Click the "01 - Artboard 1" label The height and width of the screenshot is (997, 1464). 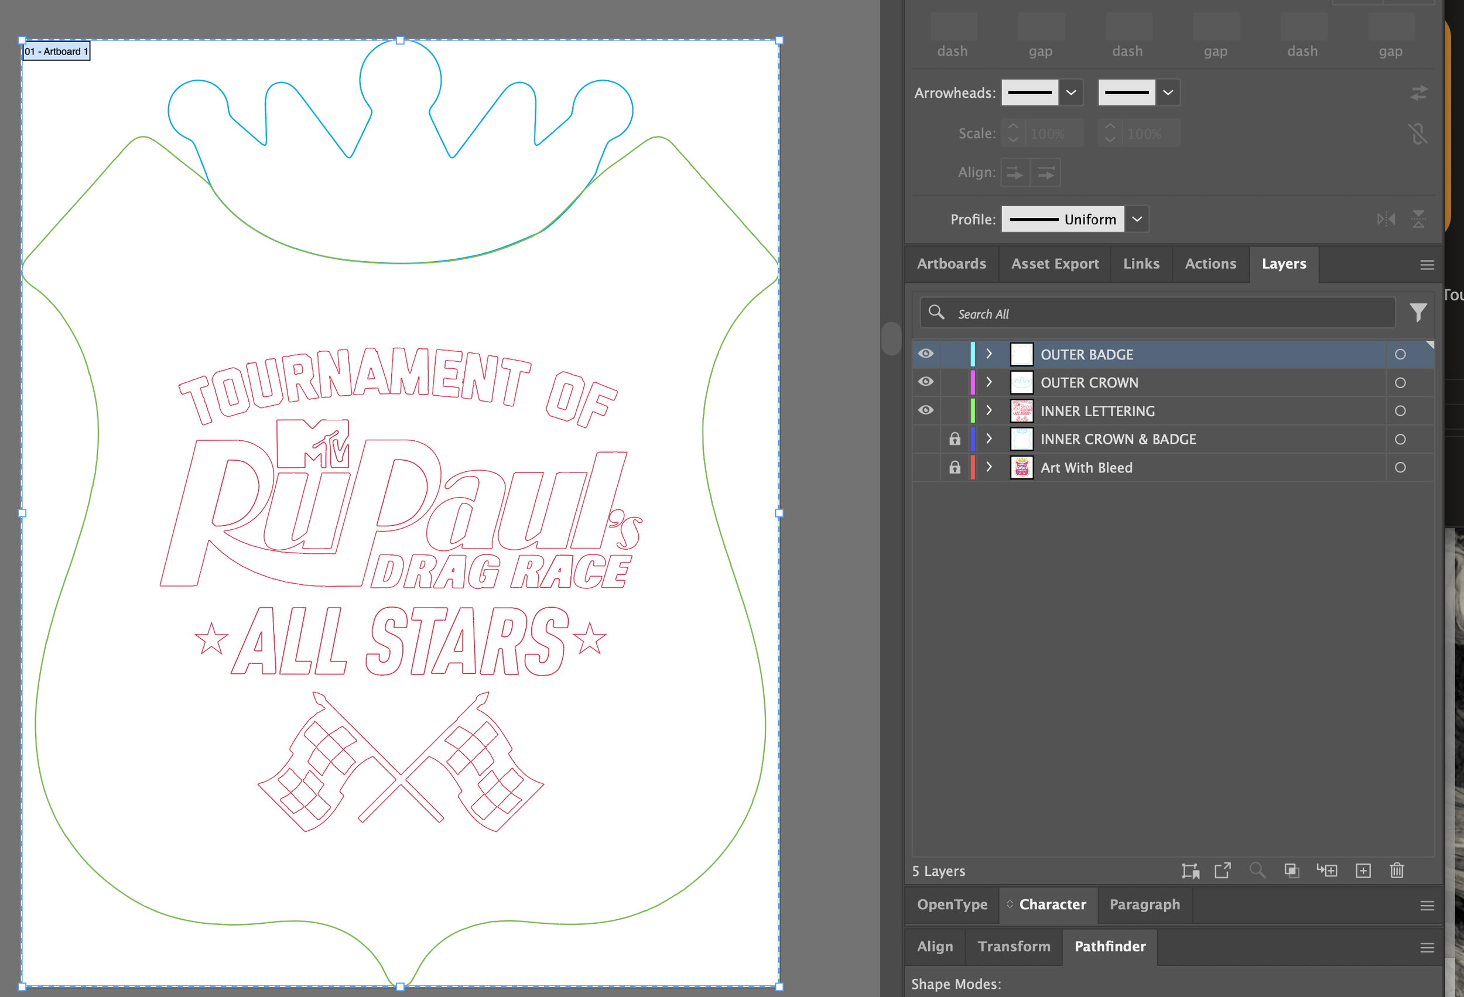click(56, 52)
